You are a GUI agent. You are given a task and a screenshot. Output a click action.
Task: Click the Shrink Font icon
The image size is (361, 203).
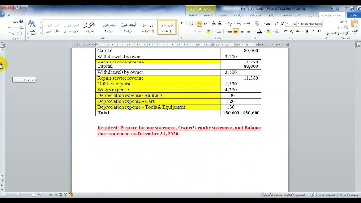pyautogui.click(x=276, y=24)
